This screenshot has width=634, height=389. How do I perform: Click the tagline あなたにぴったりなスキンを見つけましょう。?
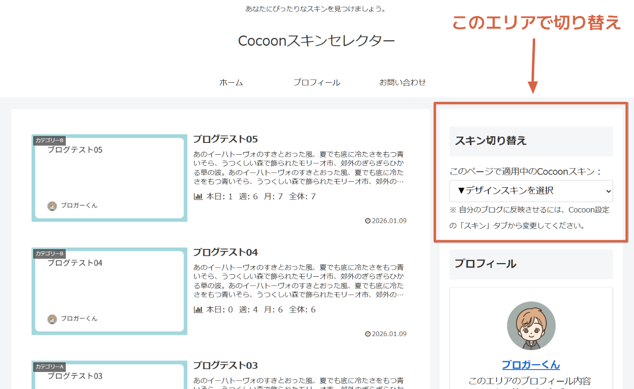click(316, 9)
